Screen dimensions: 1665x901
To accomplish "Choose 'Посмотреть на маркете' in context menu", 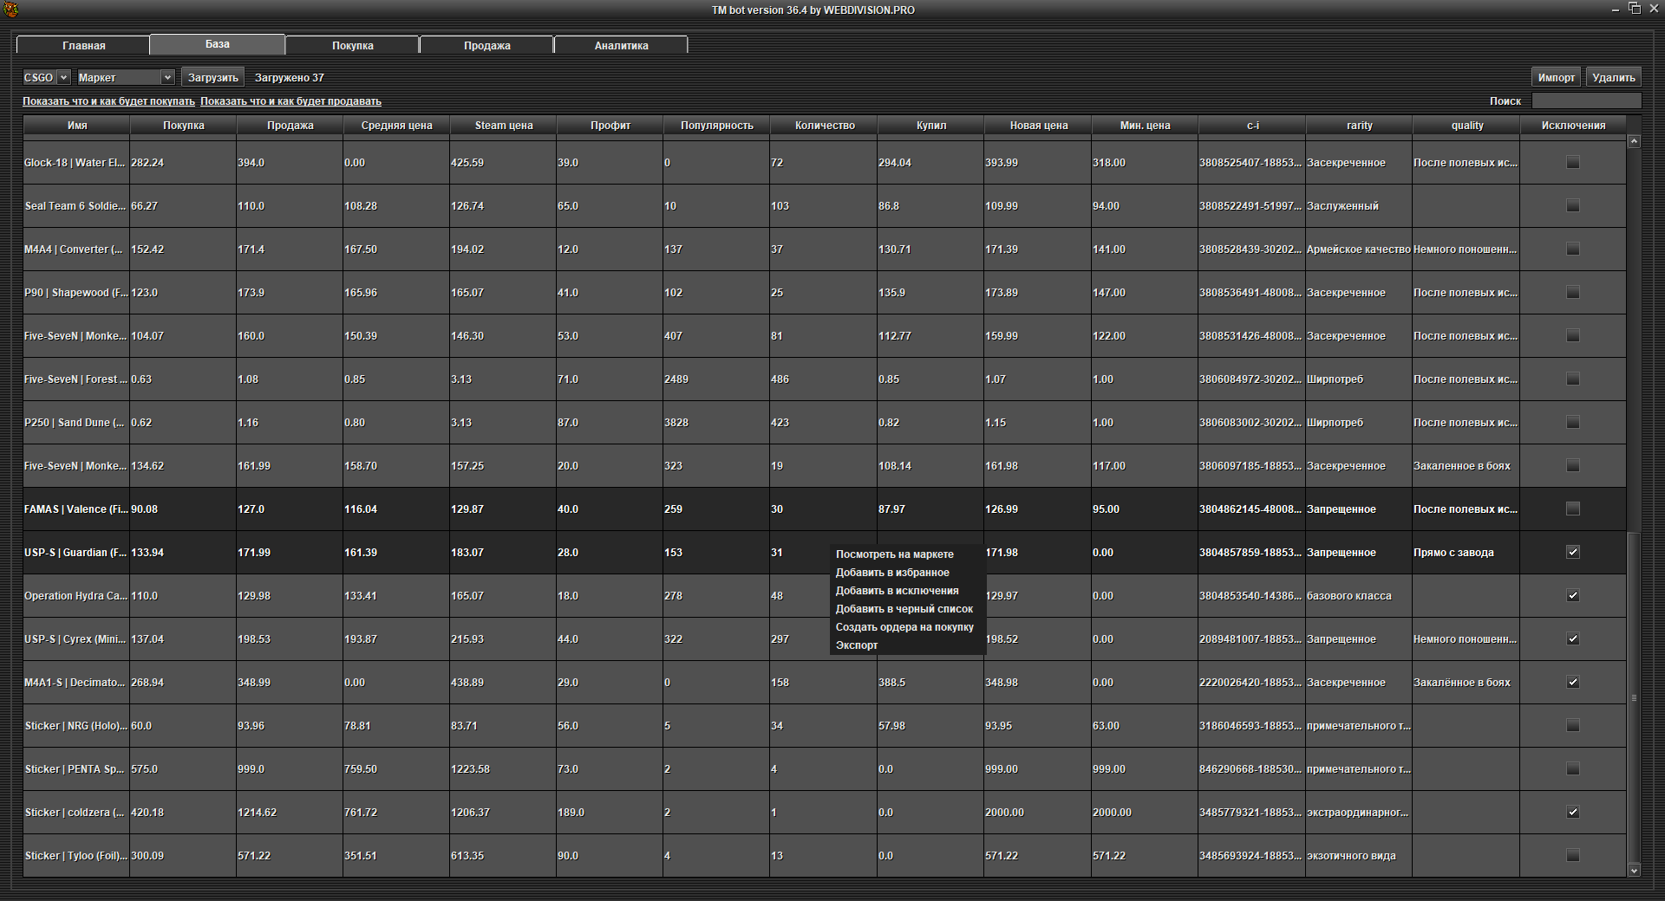I will (x=894, y=554).
